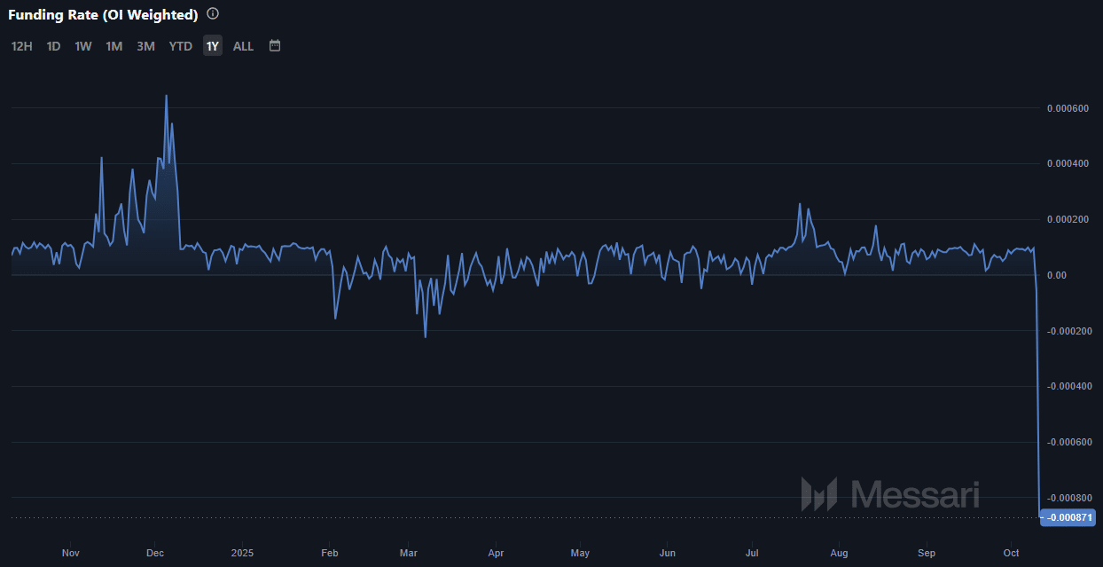The width and height of the screenshot is (1103, 567).
Task: Open the calendar date picker icon
Action: pos(275,45)
